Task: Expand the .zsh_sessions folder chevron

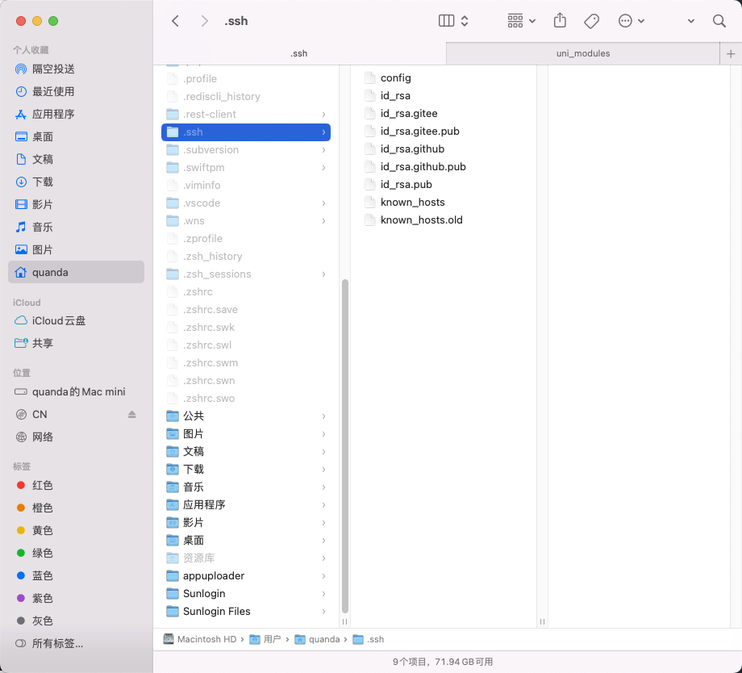Action: 323,274
